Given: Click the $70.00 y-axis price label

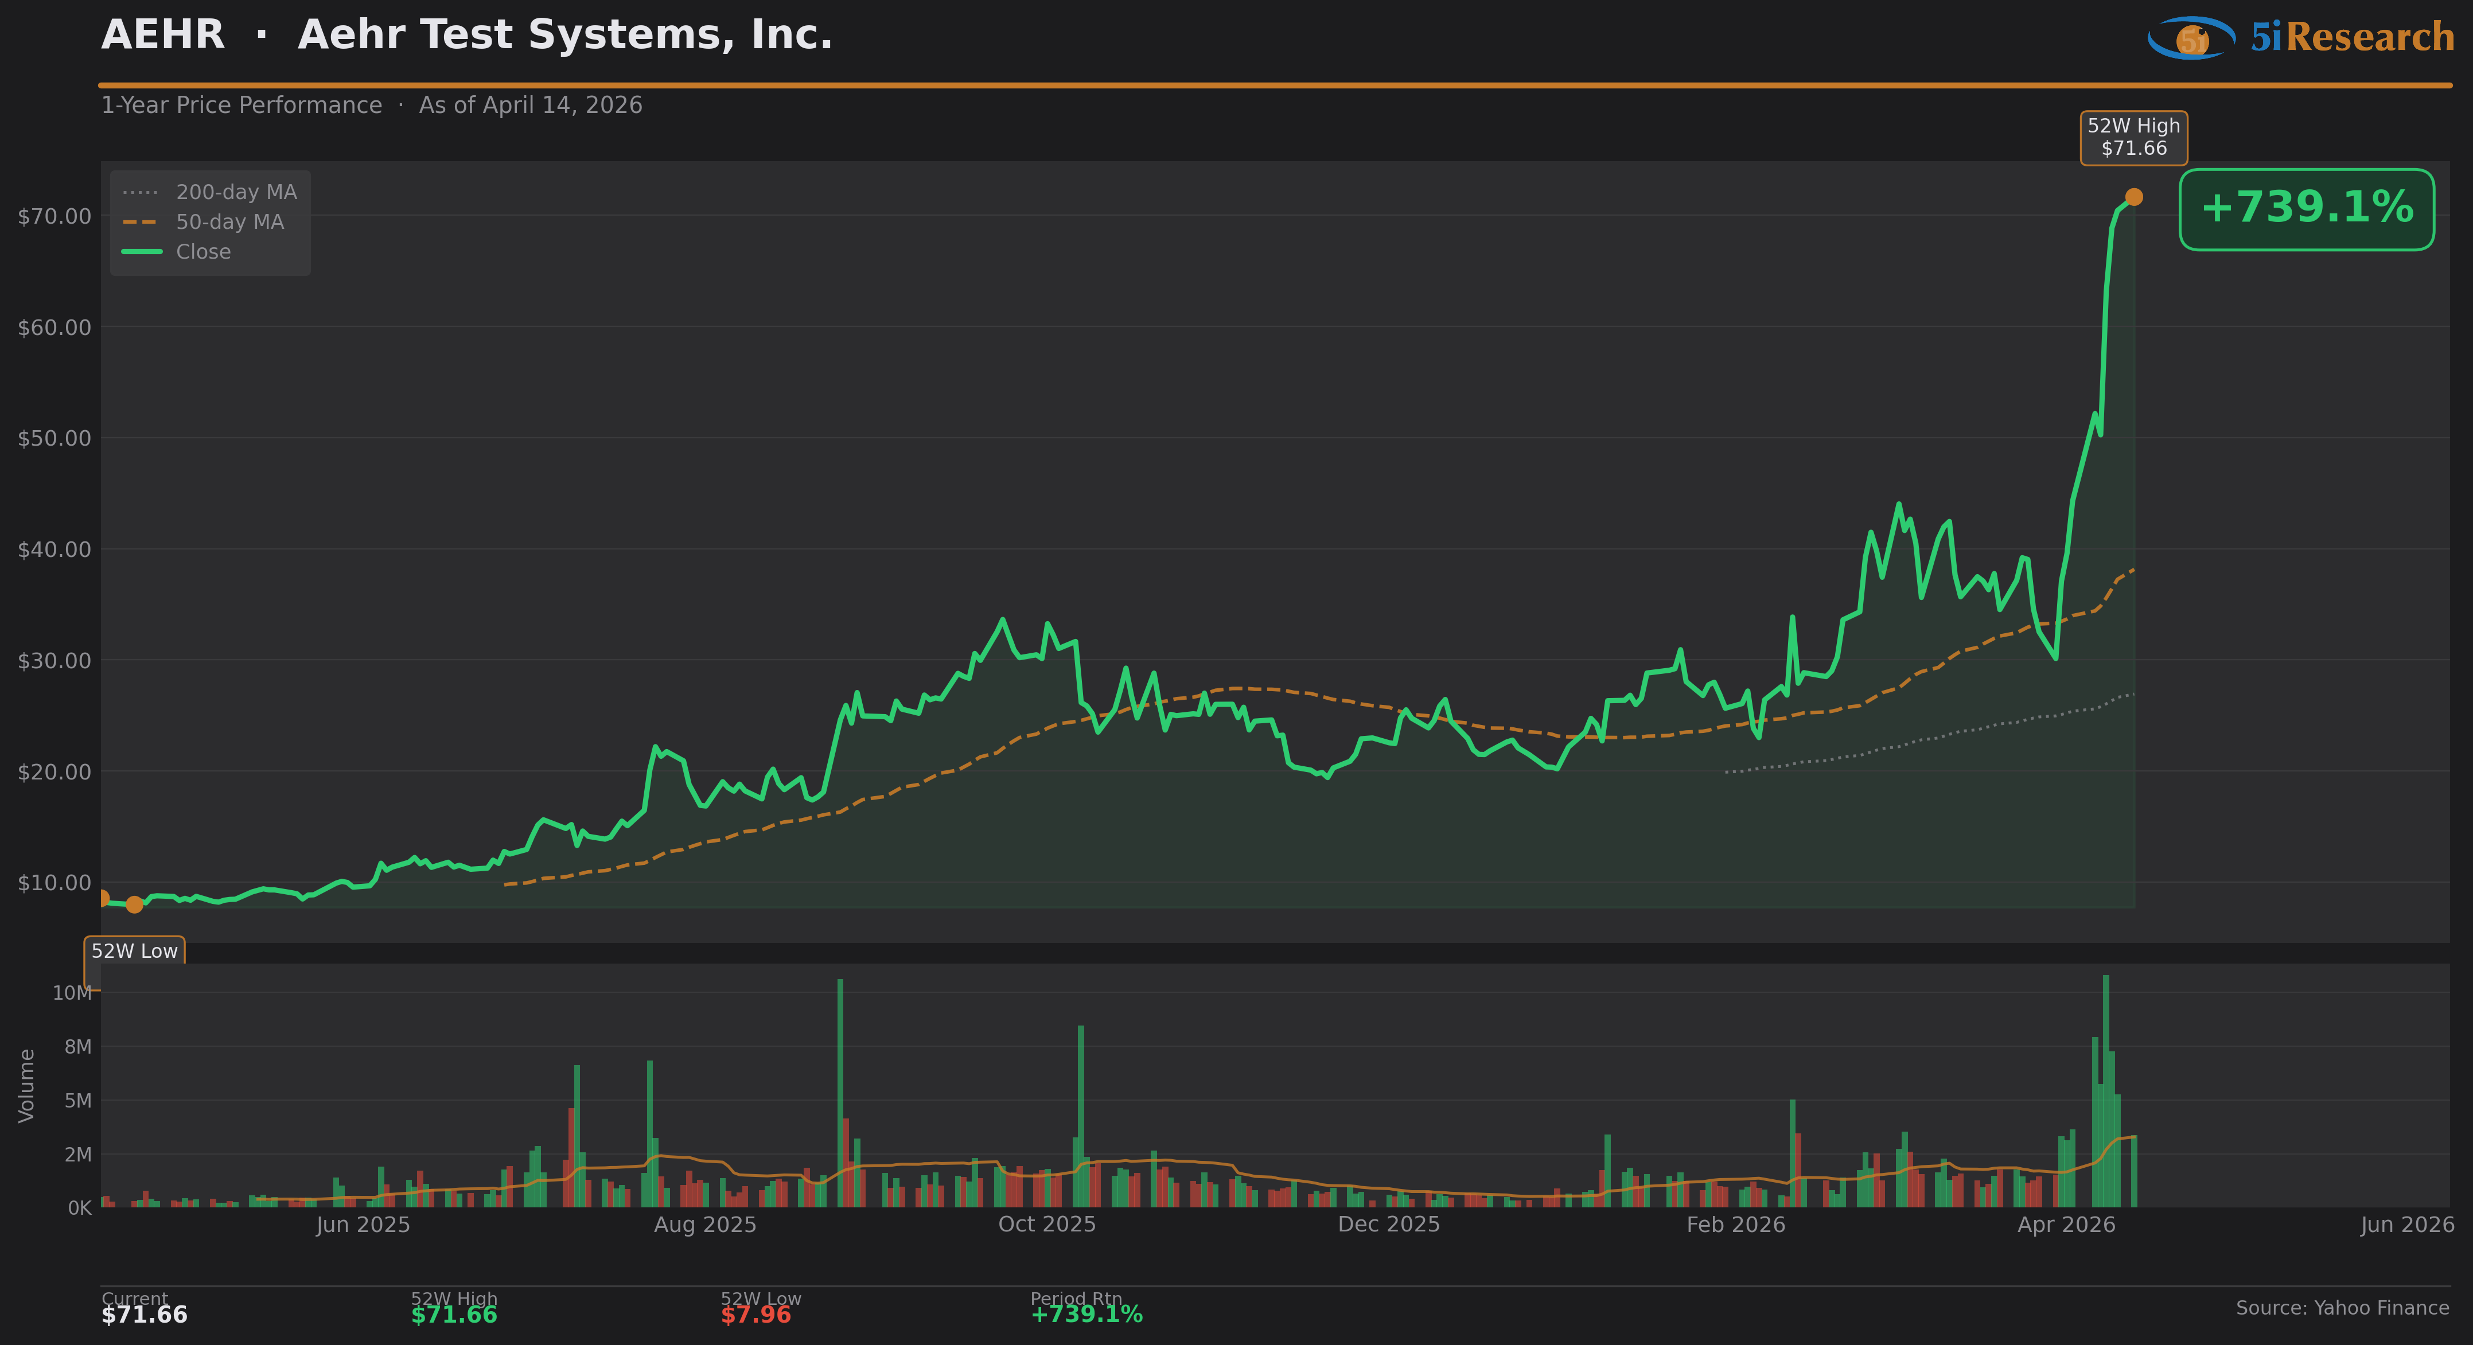Looking at the screenshot, I should 54,216.
